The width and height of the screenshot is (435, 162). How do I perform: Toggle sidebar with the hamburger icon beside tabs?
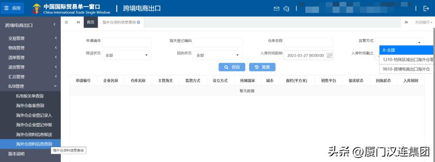(66, 22)
